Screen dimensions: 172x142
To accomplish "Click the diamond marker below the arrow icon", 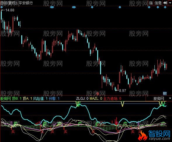I will coord(165,7).
